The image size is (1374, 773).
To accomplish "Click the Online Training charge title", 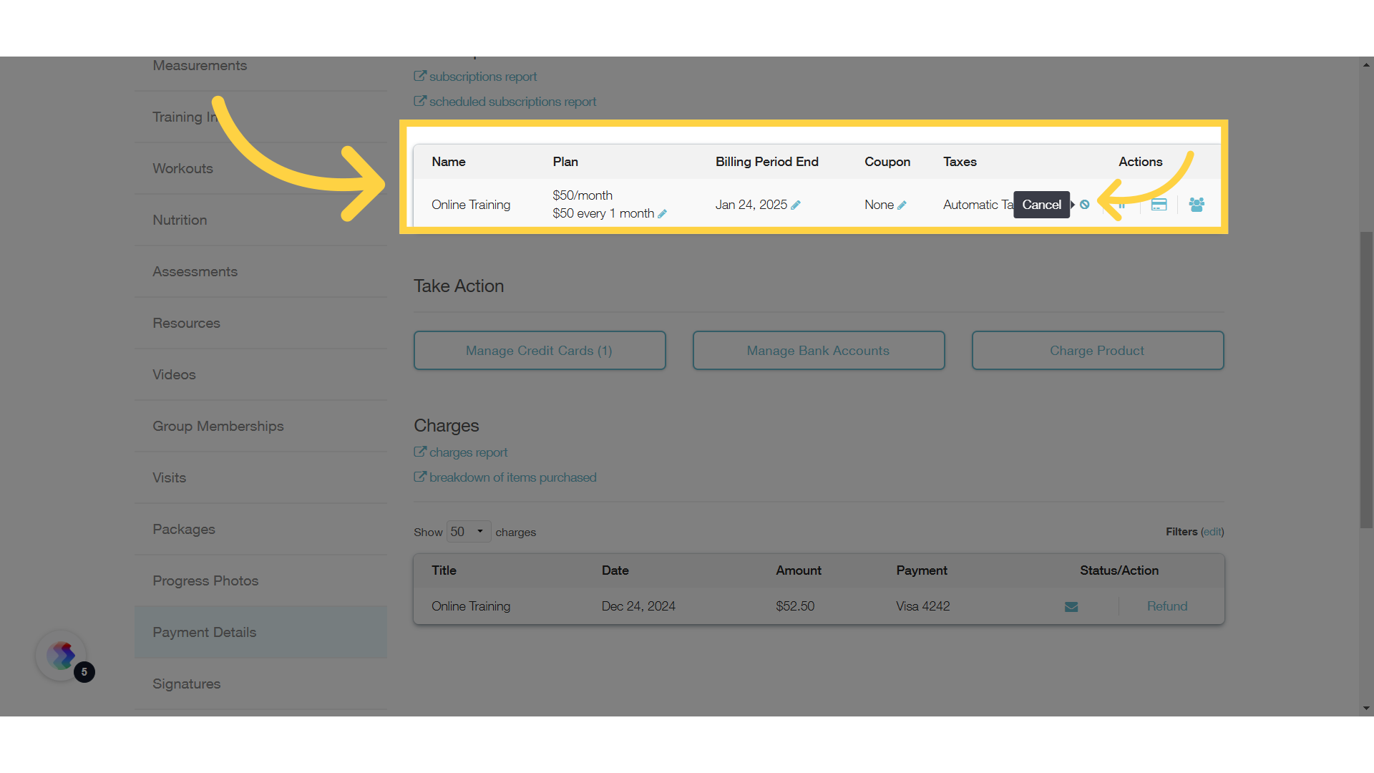I will tap(471, 606).
